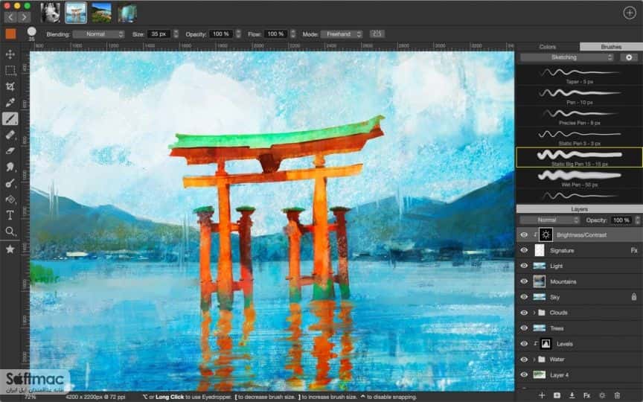Image resolution: width=643 pixels, height=402 pixels.
Task: Open the coastal landscape document thumbnail
Action: [x=101, y=13]
